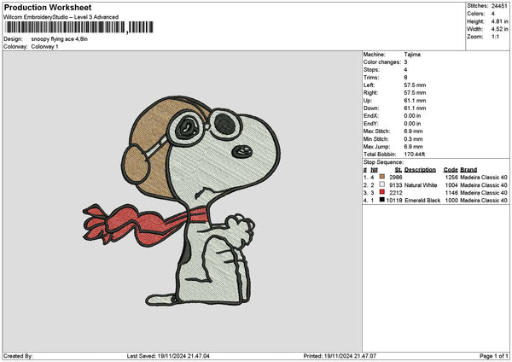The width and height of the screenshot is (512, 362).
Task: Click the Snoopy flying ace design preview
Action: [x=182, y=201]
